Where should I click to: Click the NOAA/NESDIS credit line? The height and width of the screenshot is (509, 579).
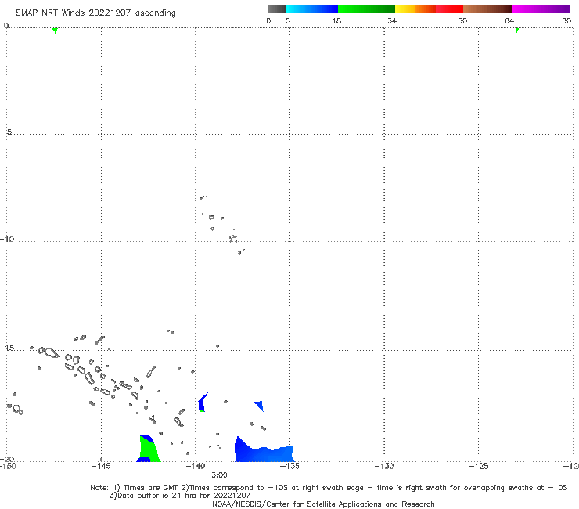[323, 504]
